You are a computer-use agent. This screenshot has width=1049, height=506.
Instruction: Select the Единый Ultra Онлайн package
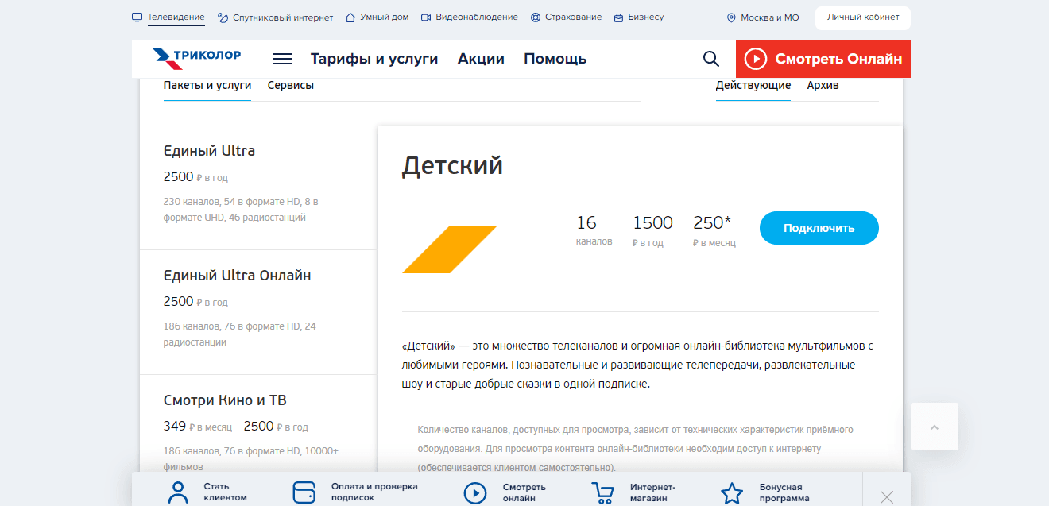coord(237,276)
